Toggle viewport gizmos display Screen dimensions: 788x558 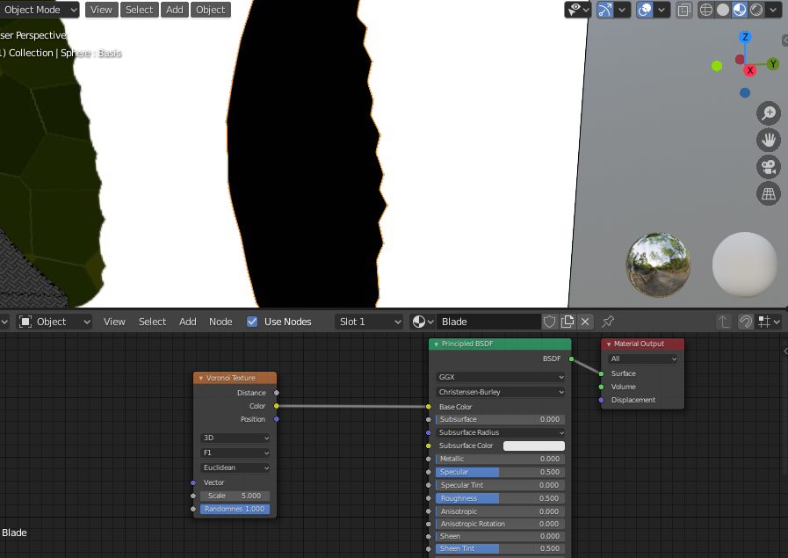(605, 10)
